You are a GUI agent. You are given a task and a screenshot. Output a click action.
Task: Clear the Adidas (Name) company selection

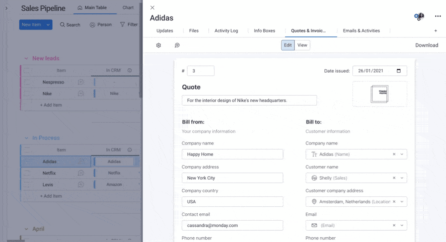(x=394, y=154)
